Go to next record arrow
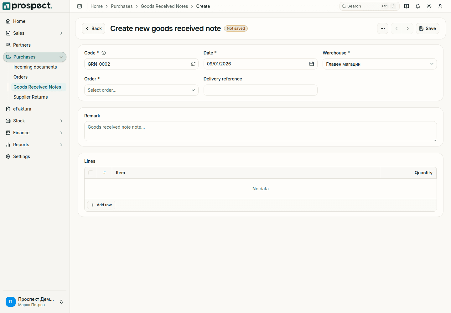 [x=408, y=28]
